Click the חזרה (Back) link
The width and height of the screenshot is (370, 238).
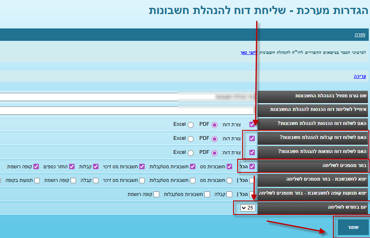[360, 35]
